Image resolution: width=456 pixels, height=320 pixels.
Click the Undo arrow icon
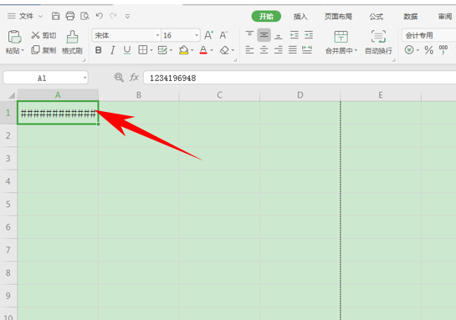[x=100, y=16]
